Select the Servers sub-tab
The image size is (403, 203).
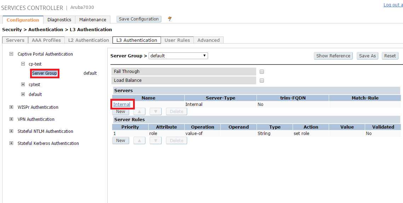(x=15, y=40)
